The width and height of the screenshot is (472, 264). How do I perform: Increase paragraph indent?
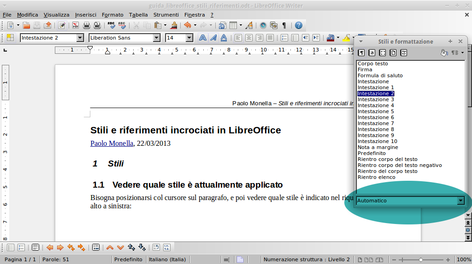point(316,38)
